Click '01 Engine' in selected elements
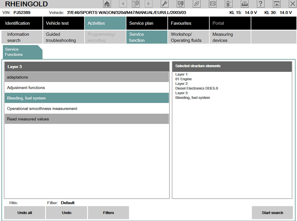Viewport: 297px width, 221px height. (x=183, y=79)
